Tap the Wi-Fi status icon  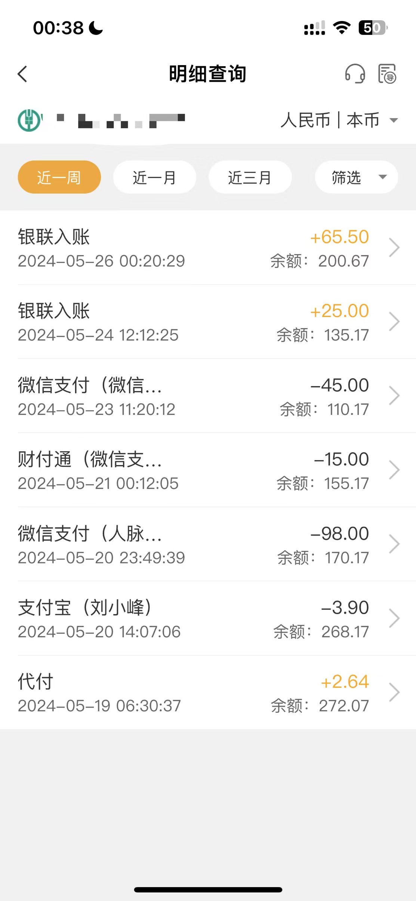pos(342,28)
